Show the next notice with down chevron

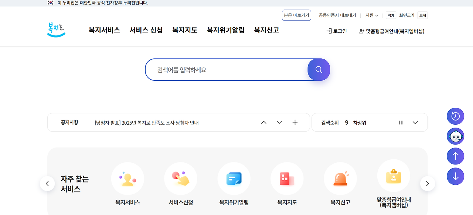coord(279,122)
